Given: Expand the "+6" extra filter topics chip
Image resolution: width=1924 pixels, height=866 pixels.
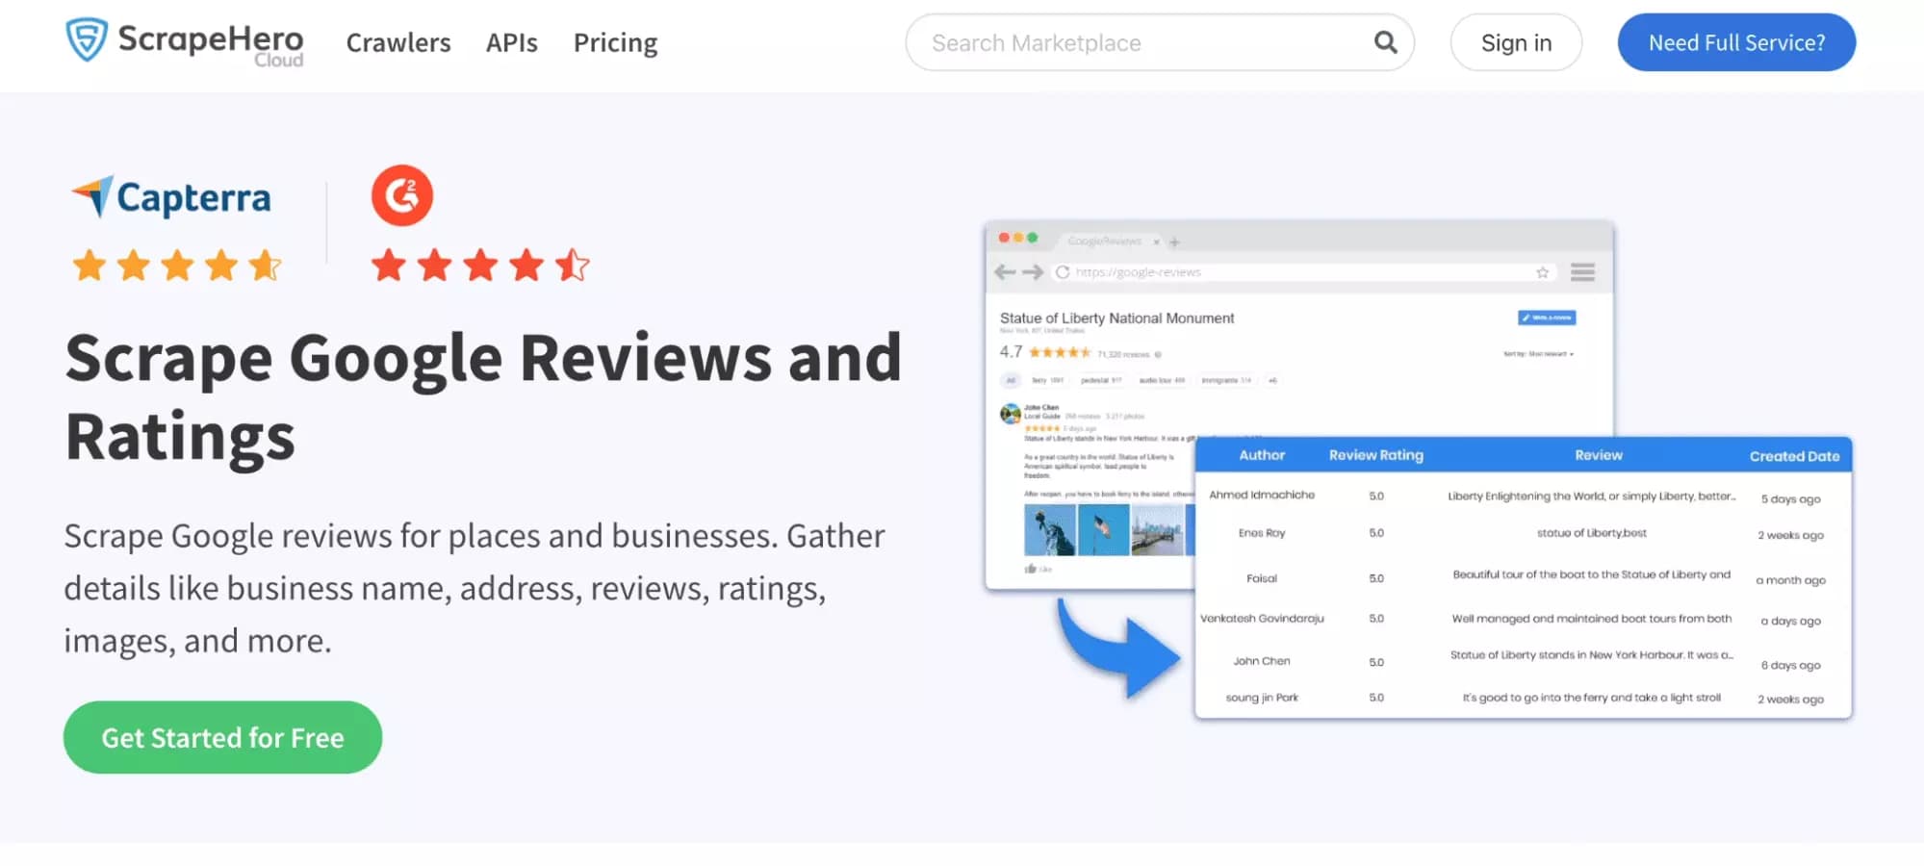Looking at the screenshot, I should click(1271, 380).
